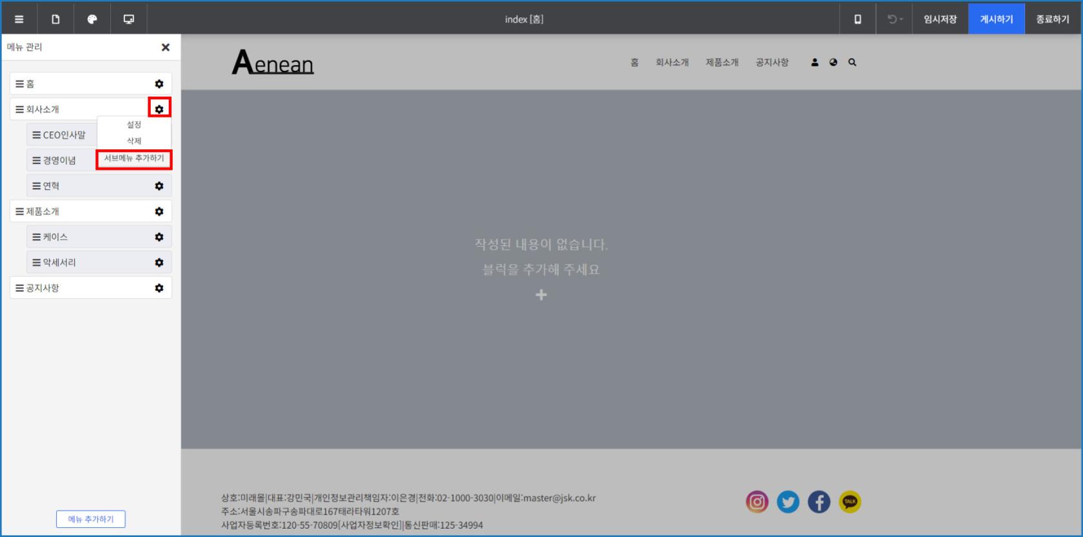Click the Instagram icon in footer
1083x537 pixels.
757,502
